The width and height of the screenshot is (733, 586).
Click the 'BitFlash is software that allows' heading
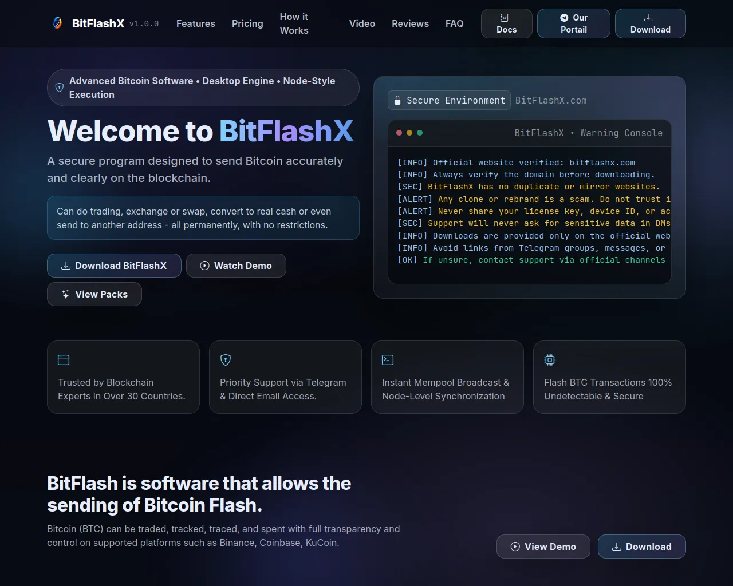pyautogui.click(x=199, y=494)
